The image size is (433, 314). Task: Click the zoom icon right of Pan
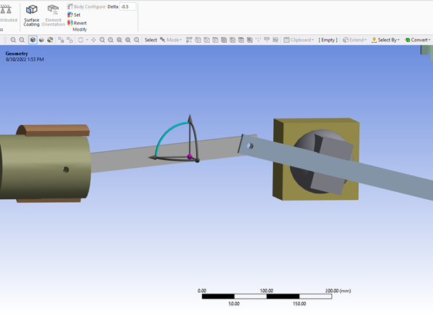[x=102, y=40]
